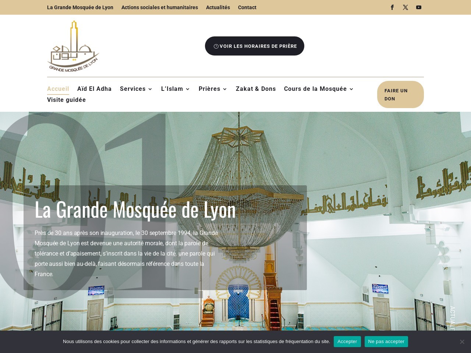This screenshot has height=353, width=471.
Task: Open Actions sociales et humanitaires link
Action: pos(160,7)
